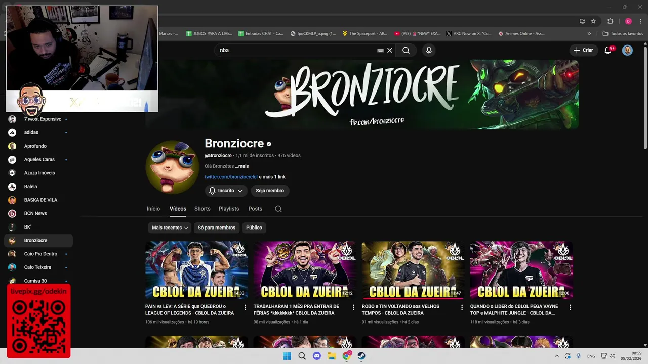The width and height of the screenshot is (648, 364).
Task: Click the channel search magnifier icon
Action: tap(278, 209)
